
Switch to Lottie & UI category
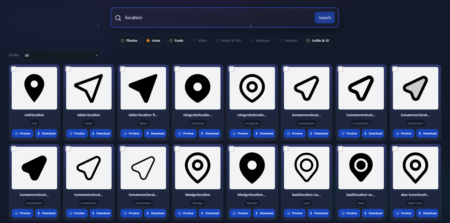tap(318, 41)
